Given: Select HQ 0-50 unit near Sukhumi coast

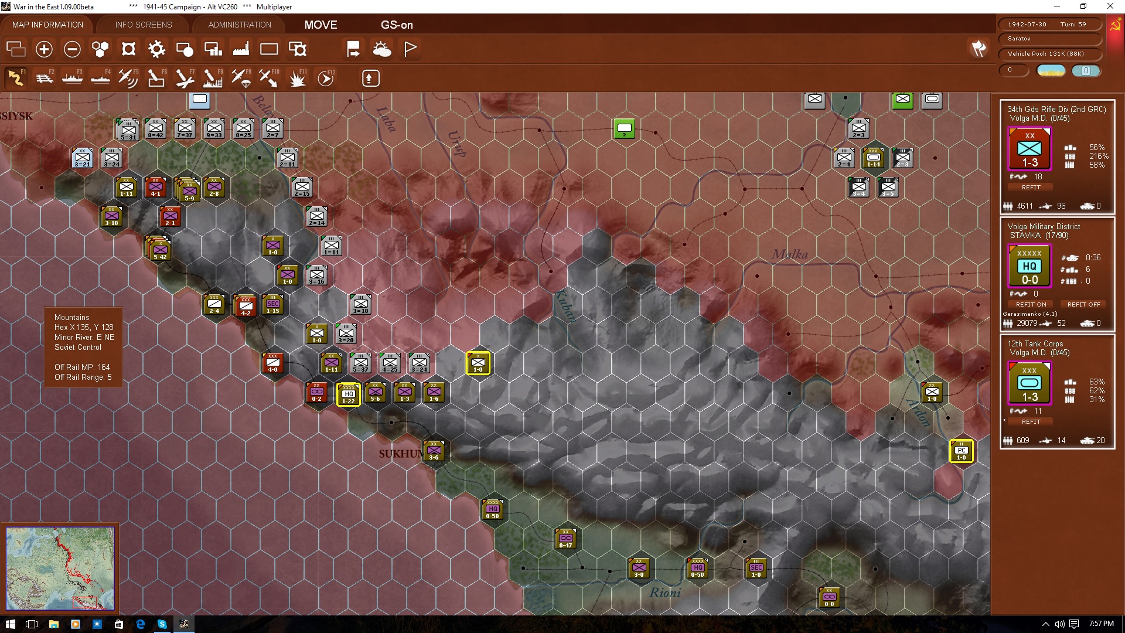Looking at the screenshot, I should [492, 509].
